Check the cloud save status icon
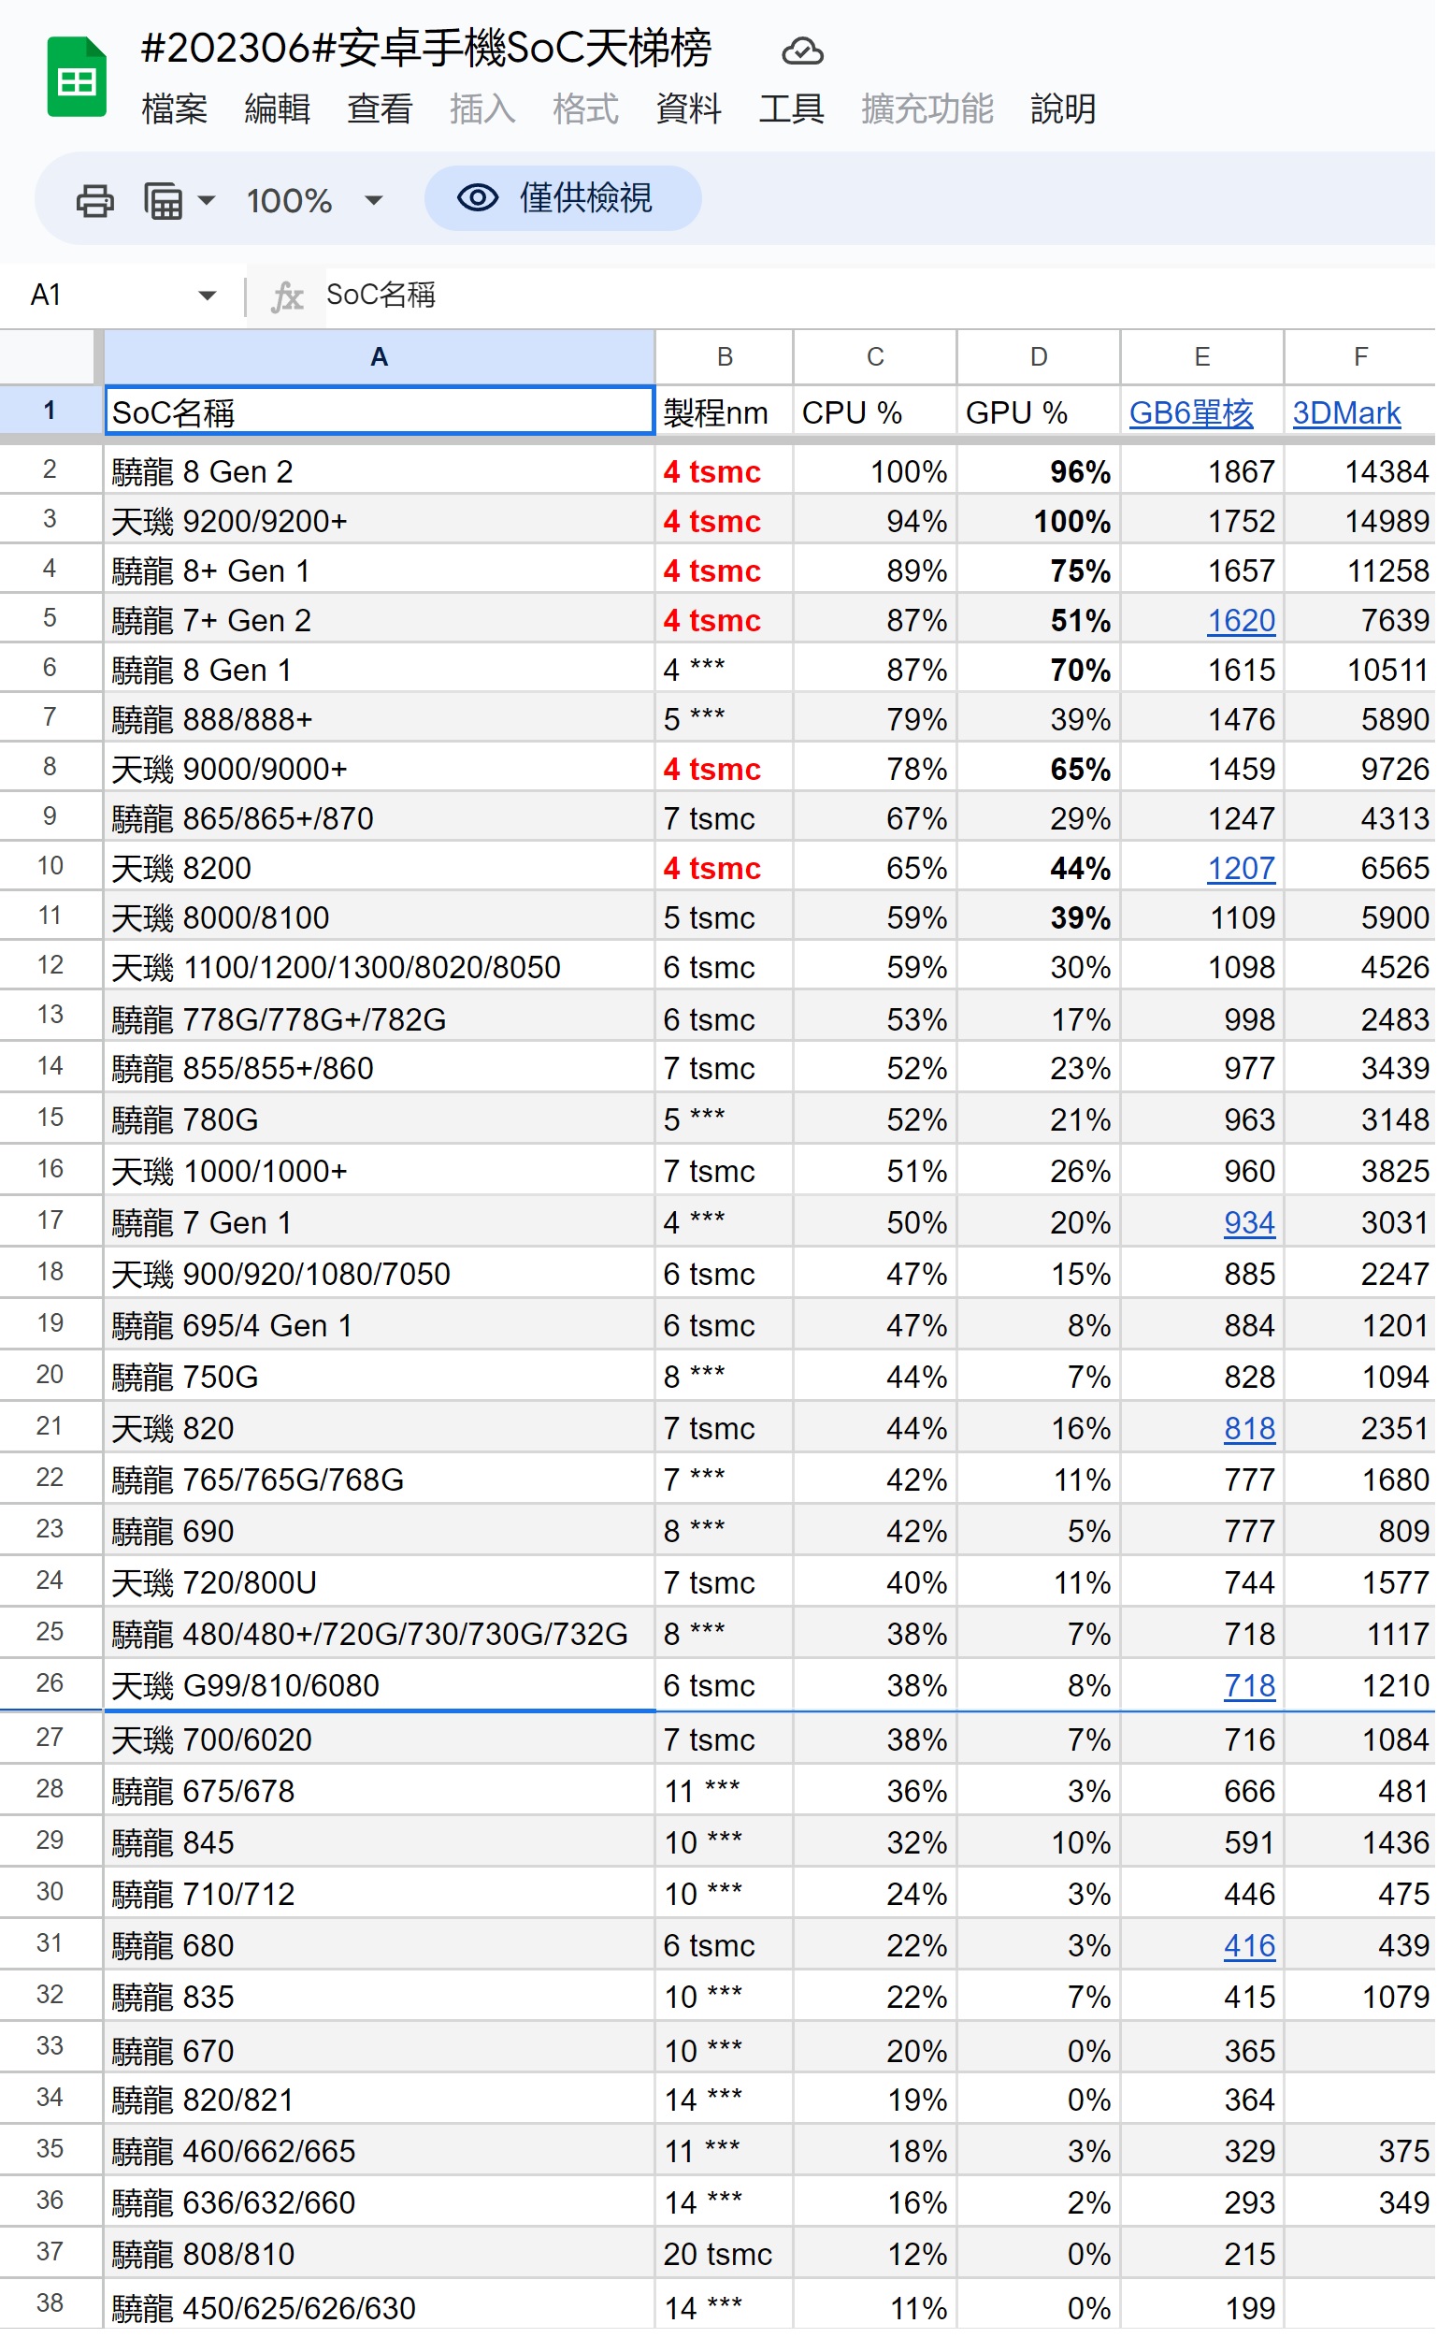The width and height of the screenshot is (1437, 2338). [802, 51]
